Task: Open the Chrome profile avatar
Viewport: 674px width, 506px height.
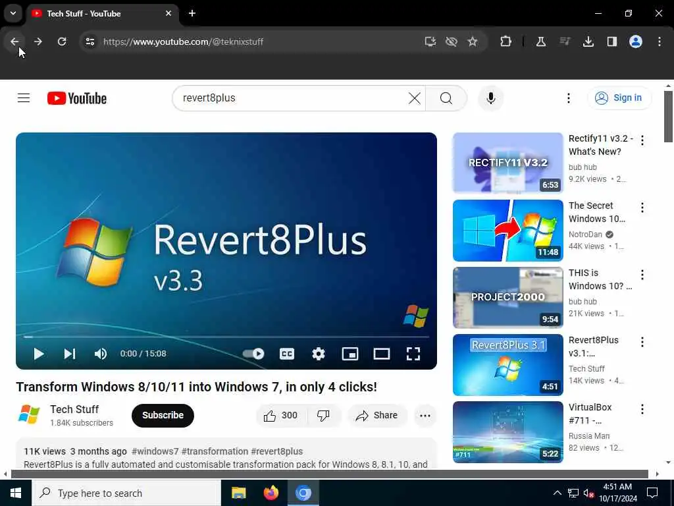Action: (636, 42)
